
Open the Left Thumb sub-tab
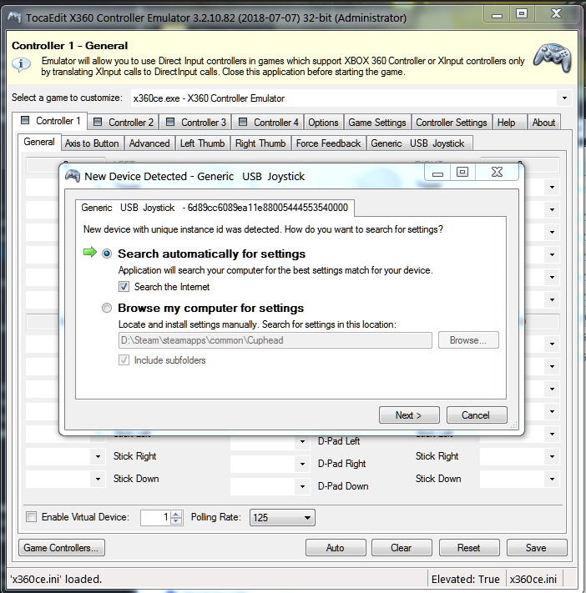pos(202,143)
